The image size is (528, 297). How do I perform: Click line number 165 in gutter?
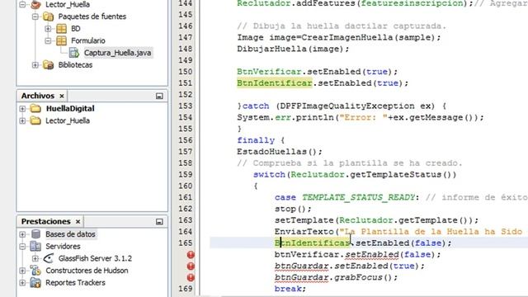(186, 243)
